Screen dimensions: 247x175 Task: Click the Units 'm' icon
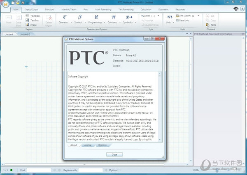tap(170, 17)
